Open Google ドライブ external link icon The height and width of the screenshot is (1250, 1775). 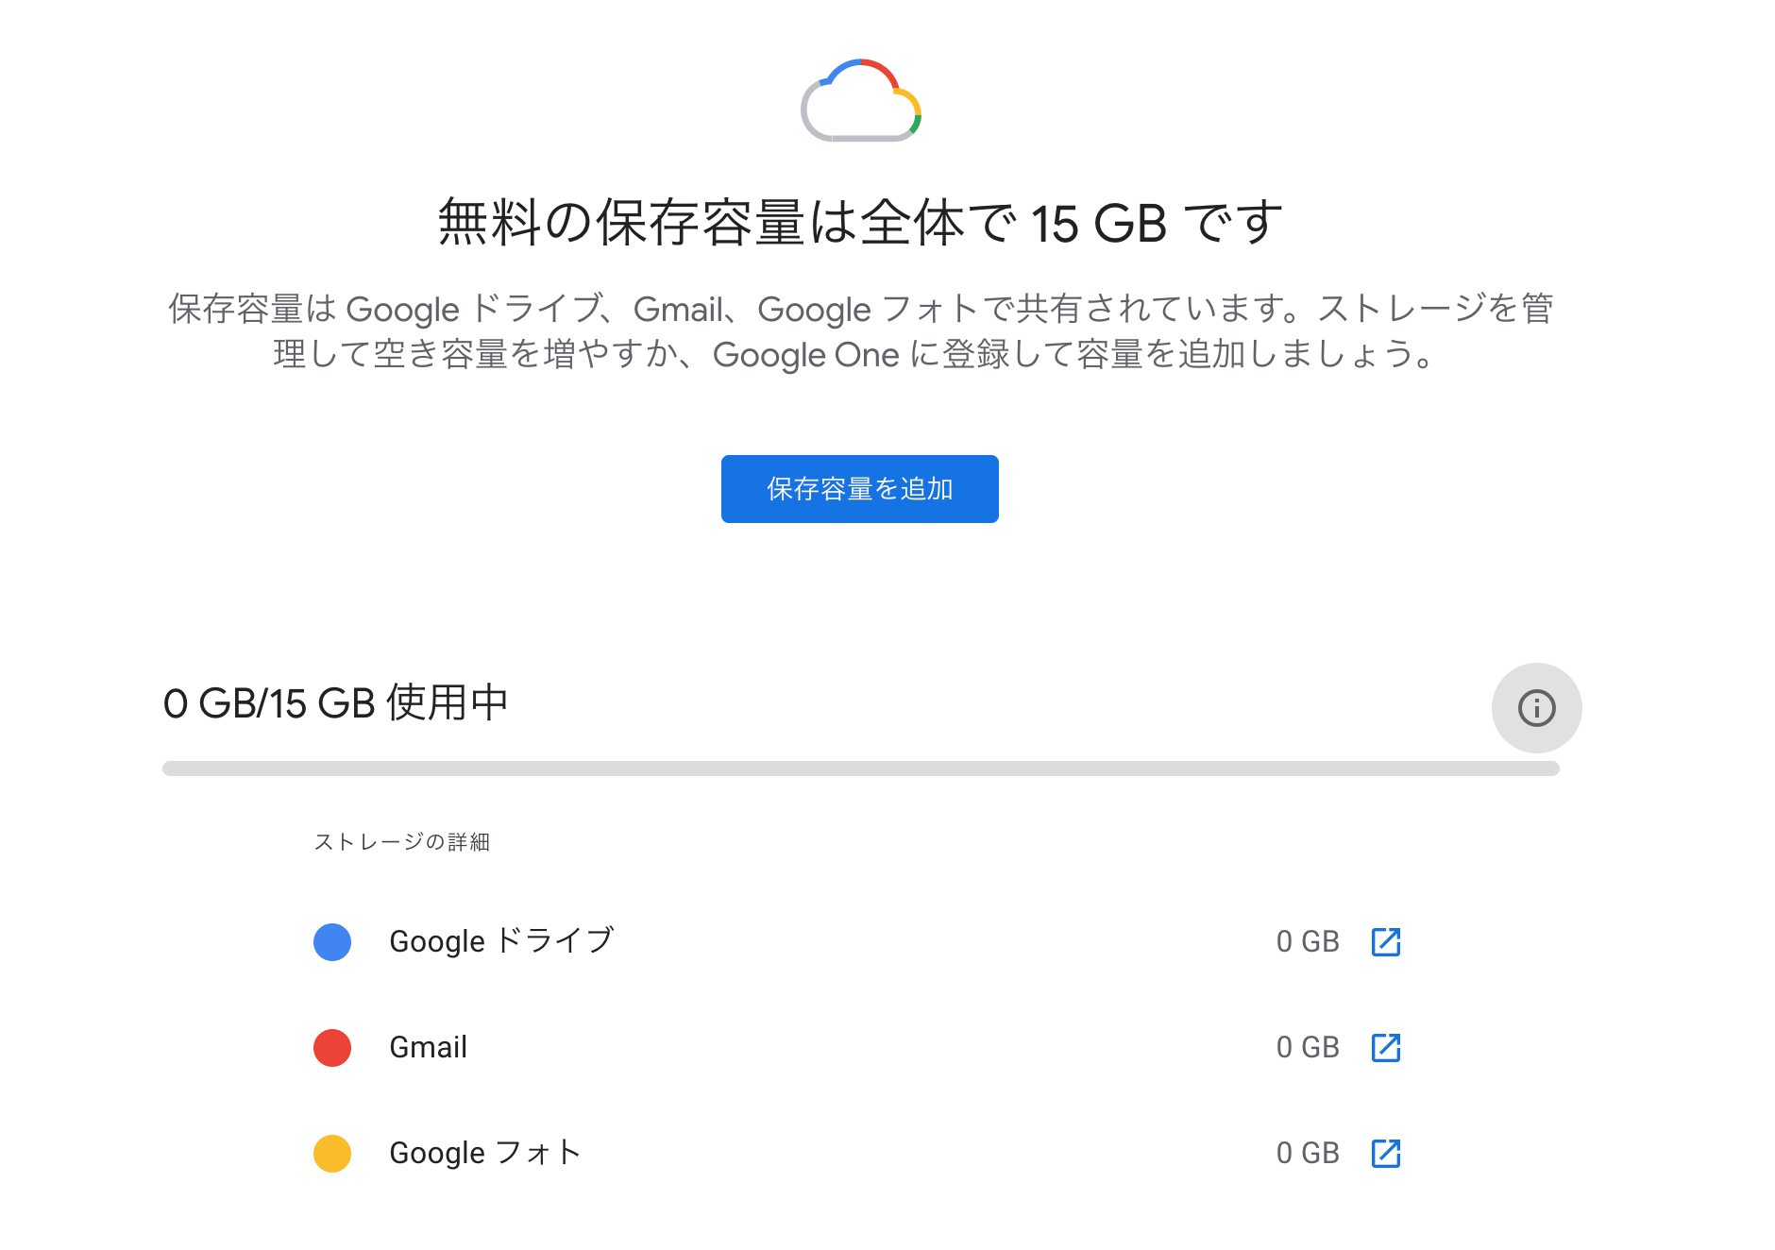coord(1385,941)
